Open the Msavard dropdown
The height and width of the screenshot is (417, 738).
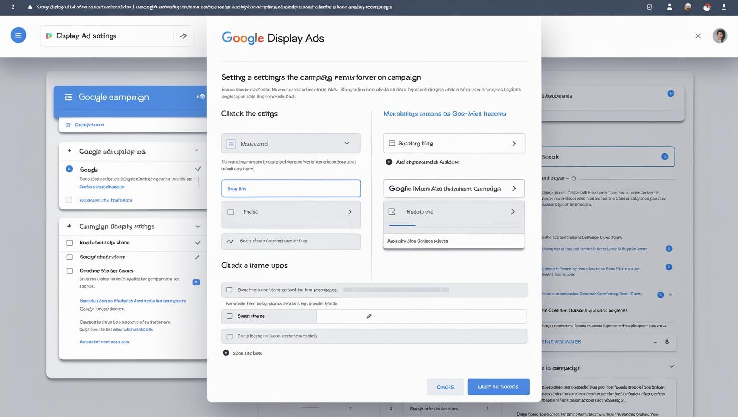291,143
